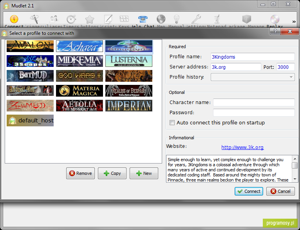Click the description scrollbar down arrow
The width and height of the screenshot is (300, 230).
coord(295,179)
